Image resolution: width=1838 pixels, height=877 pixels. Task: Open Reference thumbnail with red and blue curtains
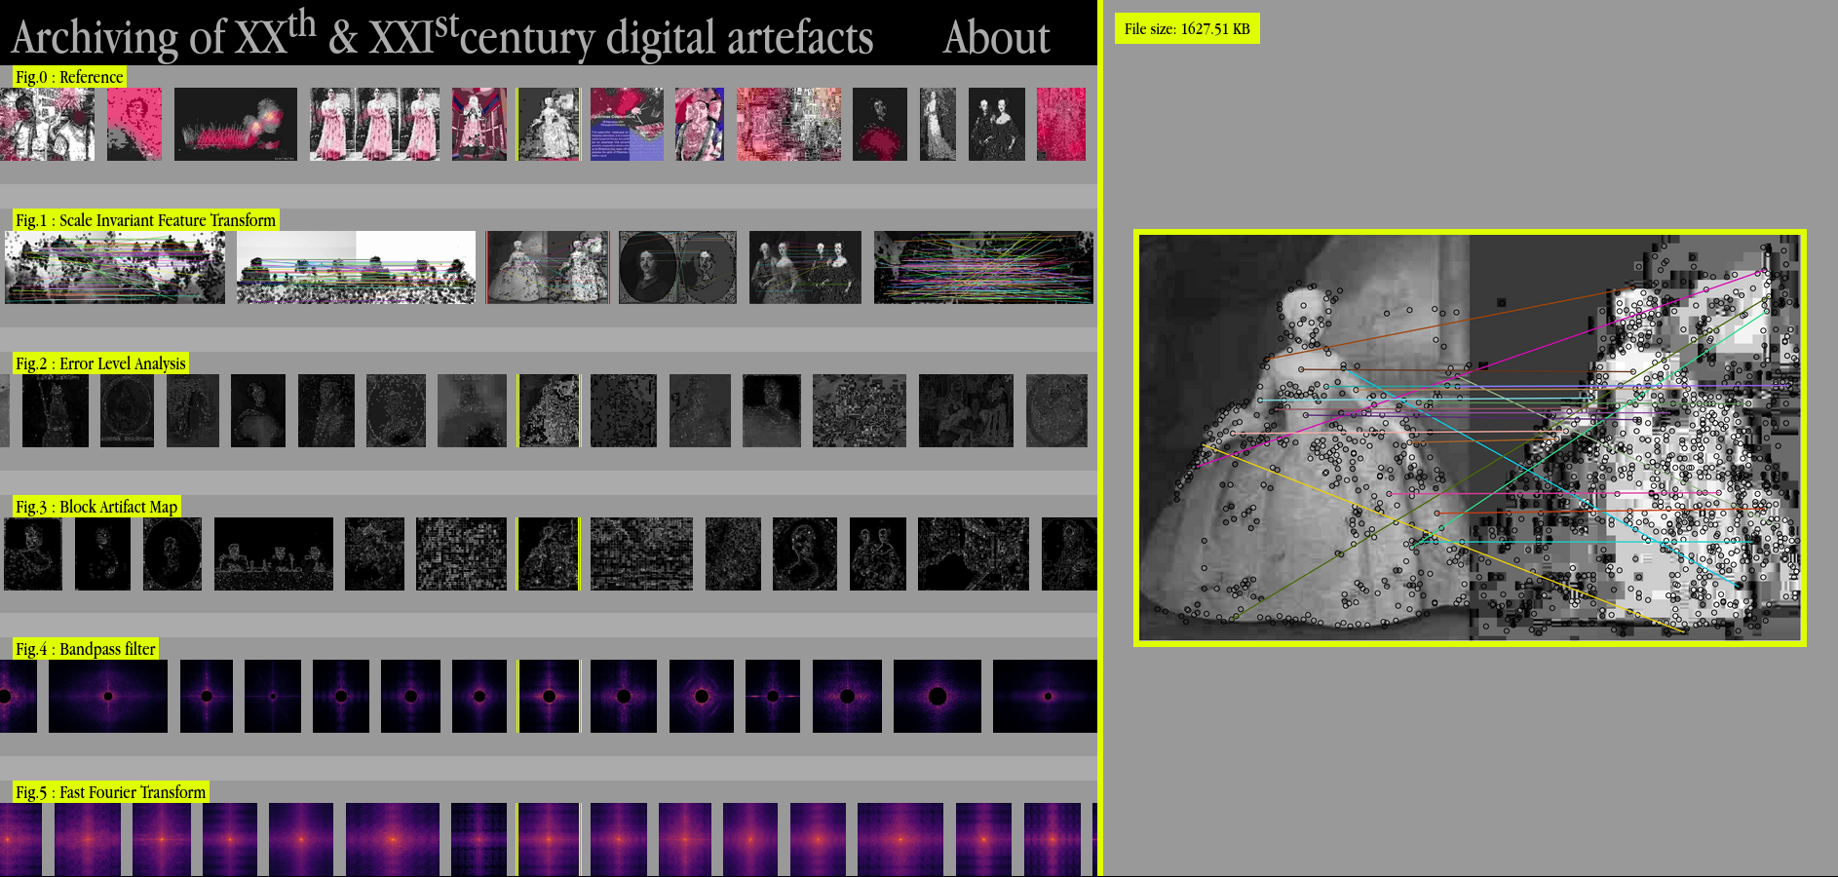[x=479, y=124]
